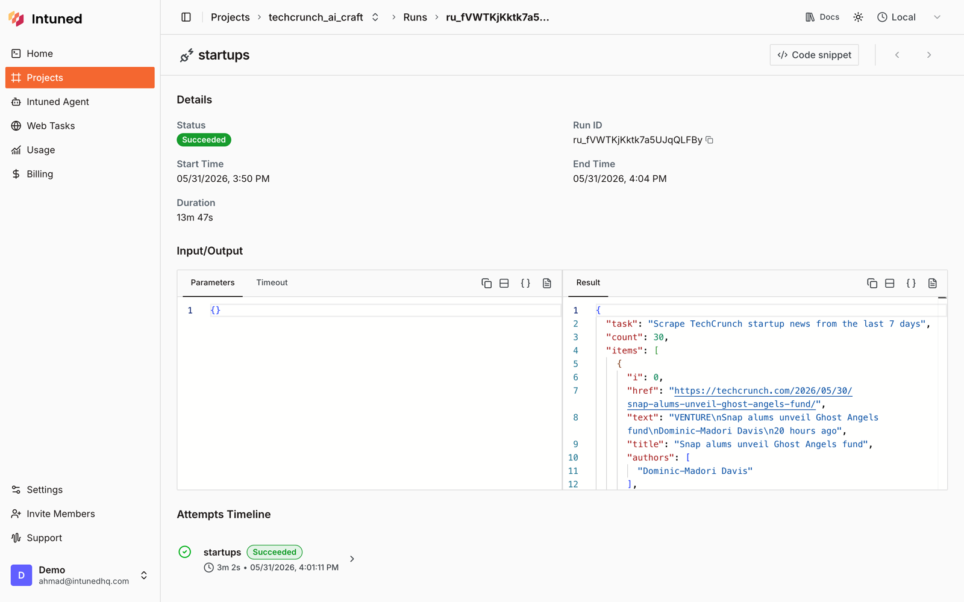Click attempt success check icon
Screen dimensions: 964x602
point(185,552)
